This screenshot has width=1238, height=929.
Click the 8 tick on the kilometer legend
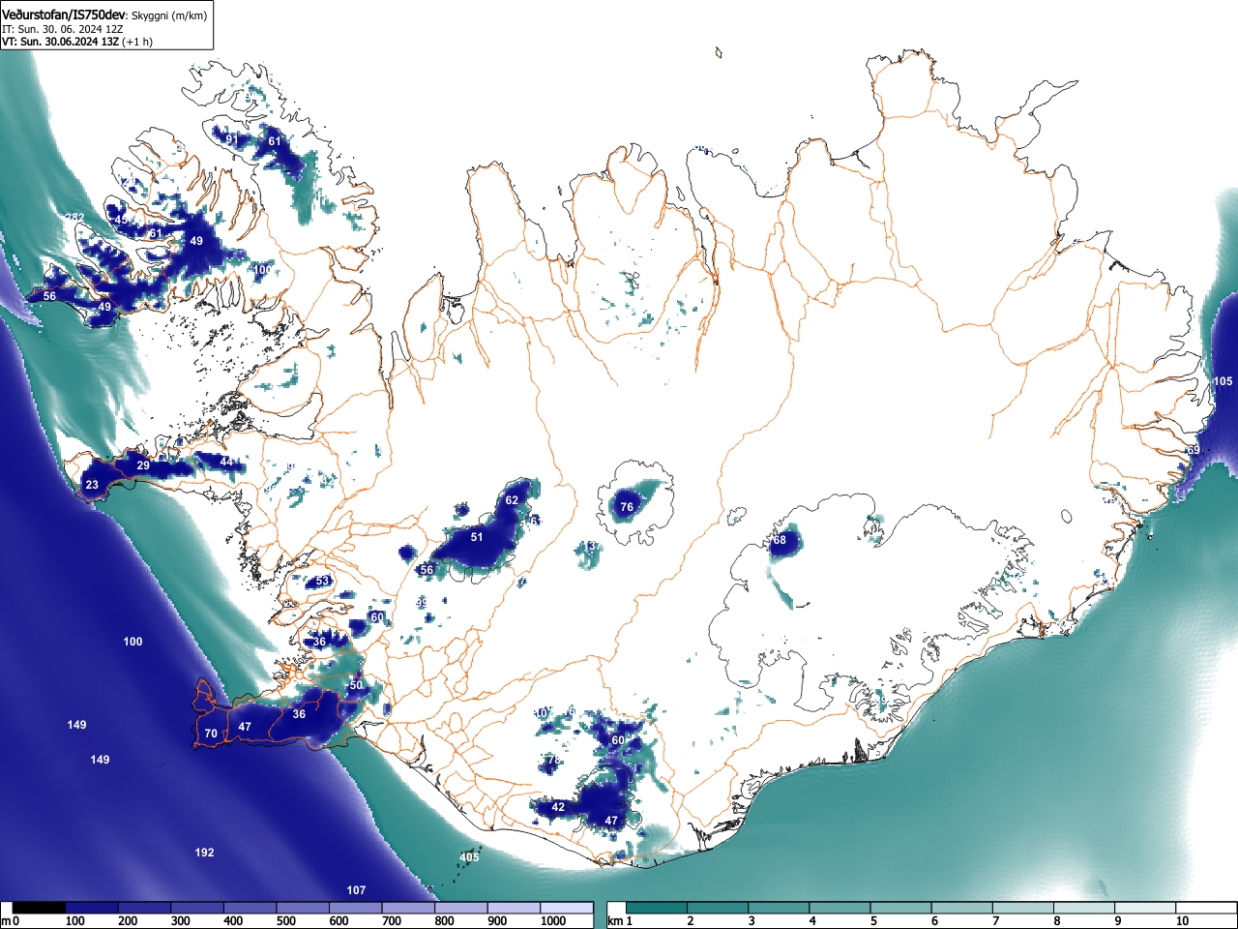1057,921
